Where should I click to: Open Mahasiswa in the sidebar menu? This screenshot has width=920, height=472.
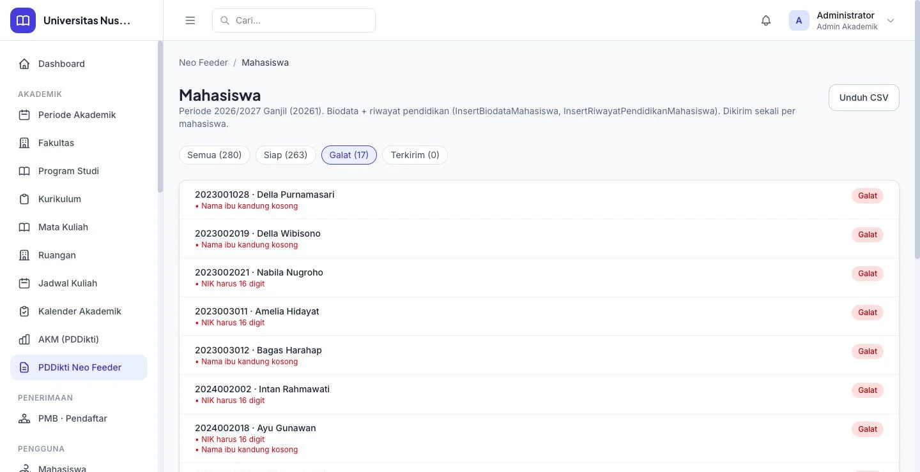click(x=62, y=468)
